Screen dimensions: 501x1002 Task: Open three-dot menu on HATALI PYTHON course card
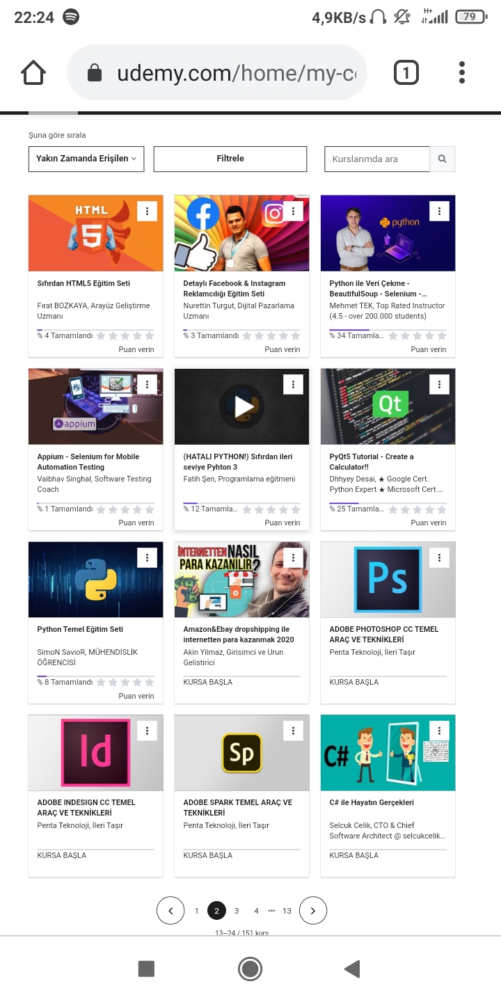click(x=293, y=384)
